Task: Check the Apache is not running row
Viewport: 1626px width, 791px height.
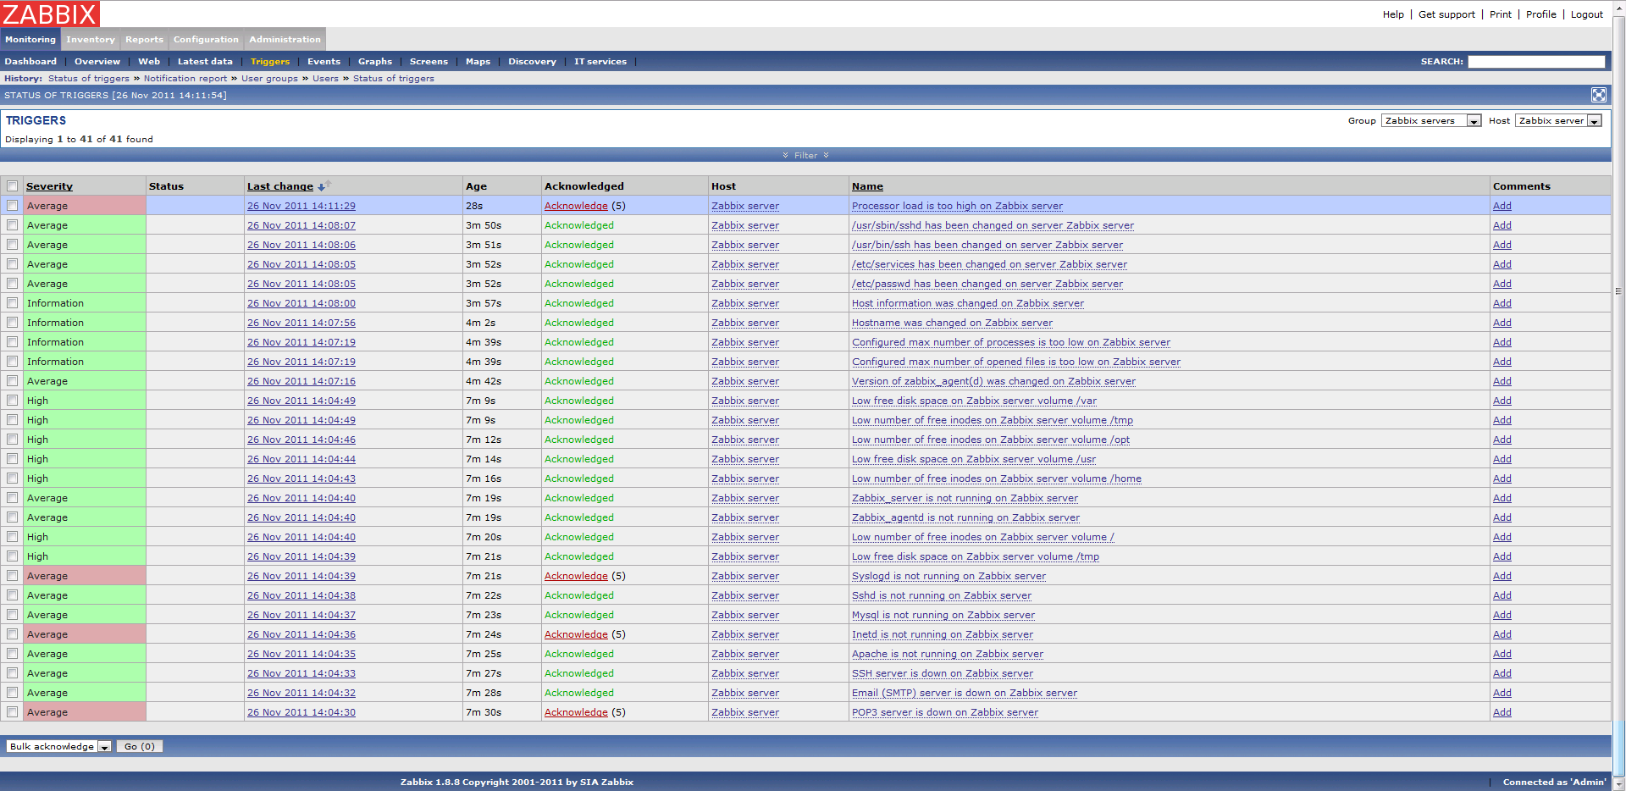Action: click(x=13, y=654)
